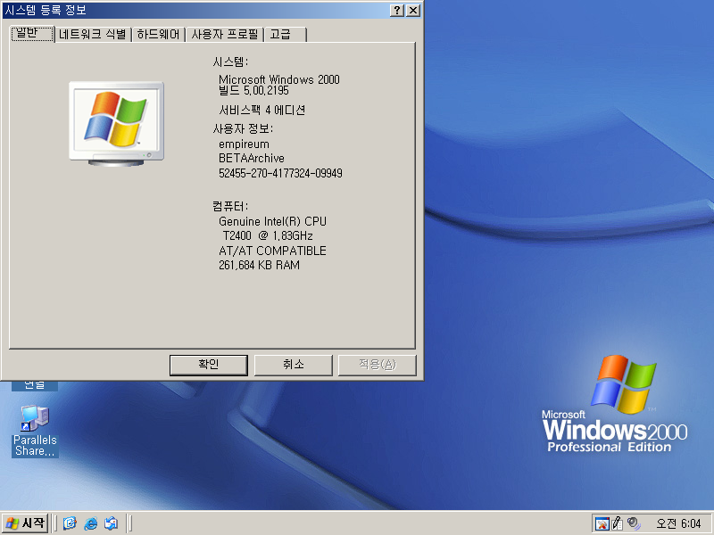The width and height of the screenshot is (714, 535).
Task: Click the speaker volume tray icon
Action: pyautogui.click(x=634, y=523)
